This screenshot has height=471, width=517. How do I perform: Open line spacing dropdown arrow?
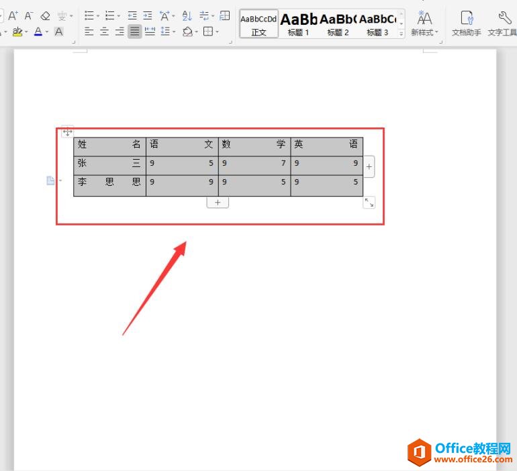[174, 32]
